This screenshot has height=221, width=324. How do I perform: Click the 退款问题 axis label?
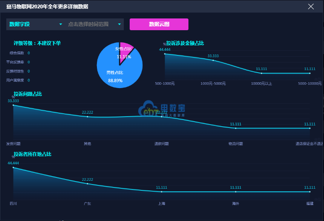click(162, 144)
